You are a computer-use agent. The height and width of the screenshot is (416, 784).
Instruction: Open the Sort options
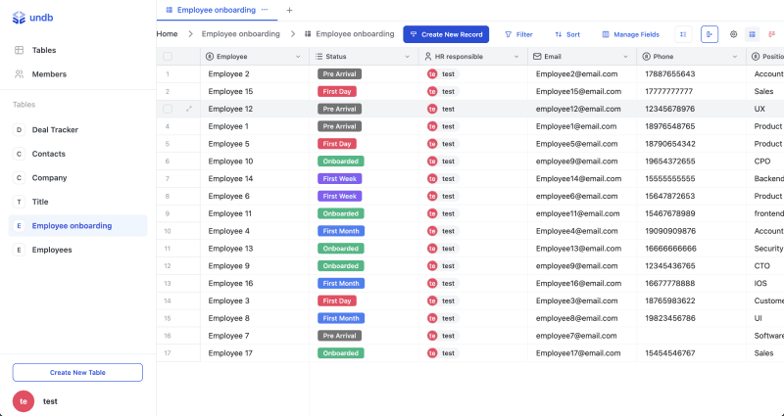(x=567, y=34)
